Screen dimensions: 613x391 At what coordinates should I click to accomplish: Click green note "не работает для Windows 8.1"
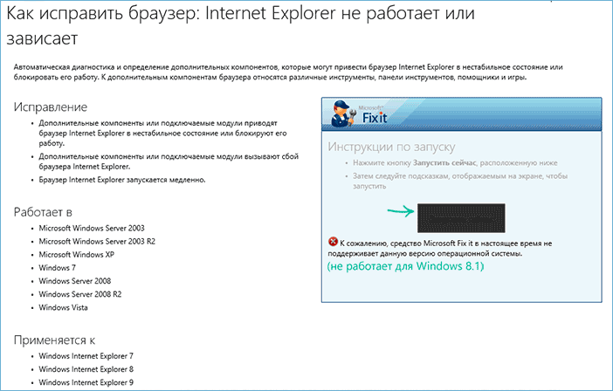pos(404,265)
